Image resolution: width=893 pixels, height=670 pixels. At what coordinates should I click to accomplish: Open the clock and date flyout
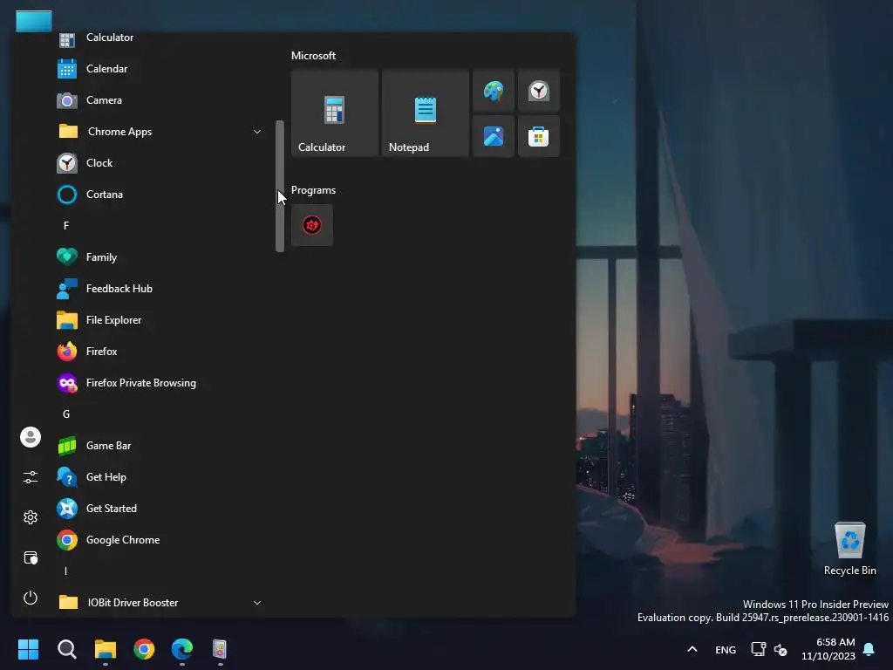828,649
